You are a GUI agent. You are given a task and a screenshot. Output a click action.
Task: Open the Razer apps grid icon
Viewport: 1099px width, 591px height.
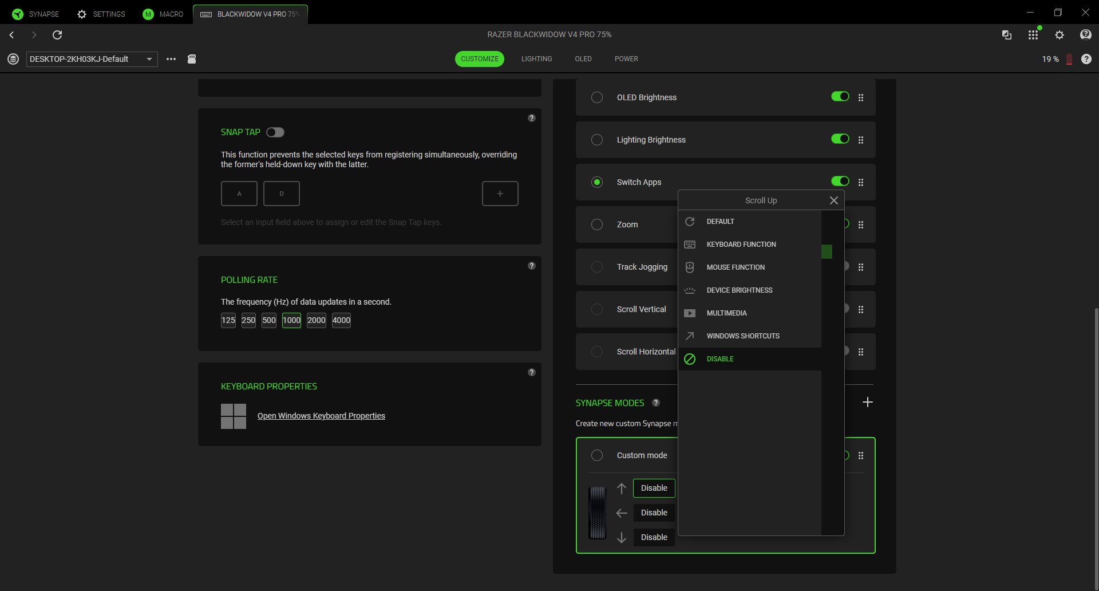click(x=1033, y=35)
